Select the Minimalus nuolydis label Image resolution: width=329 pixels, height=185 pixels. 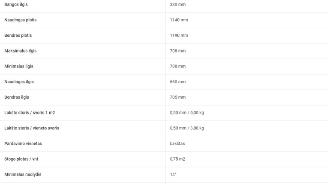pyautogui.click(x=23, y=175)
